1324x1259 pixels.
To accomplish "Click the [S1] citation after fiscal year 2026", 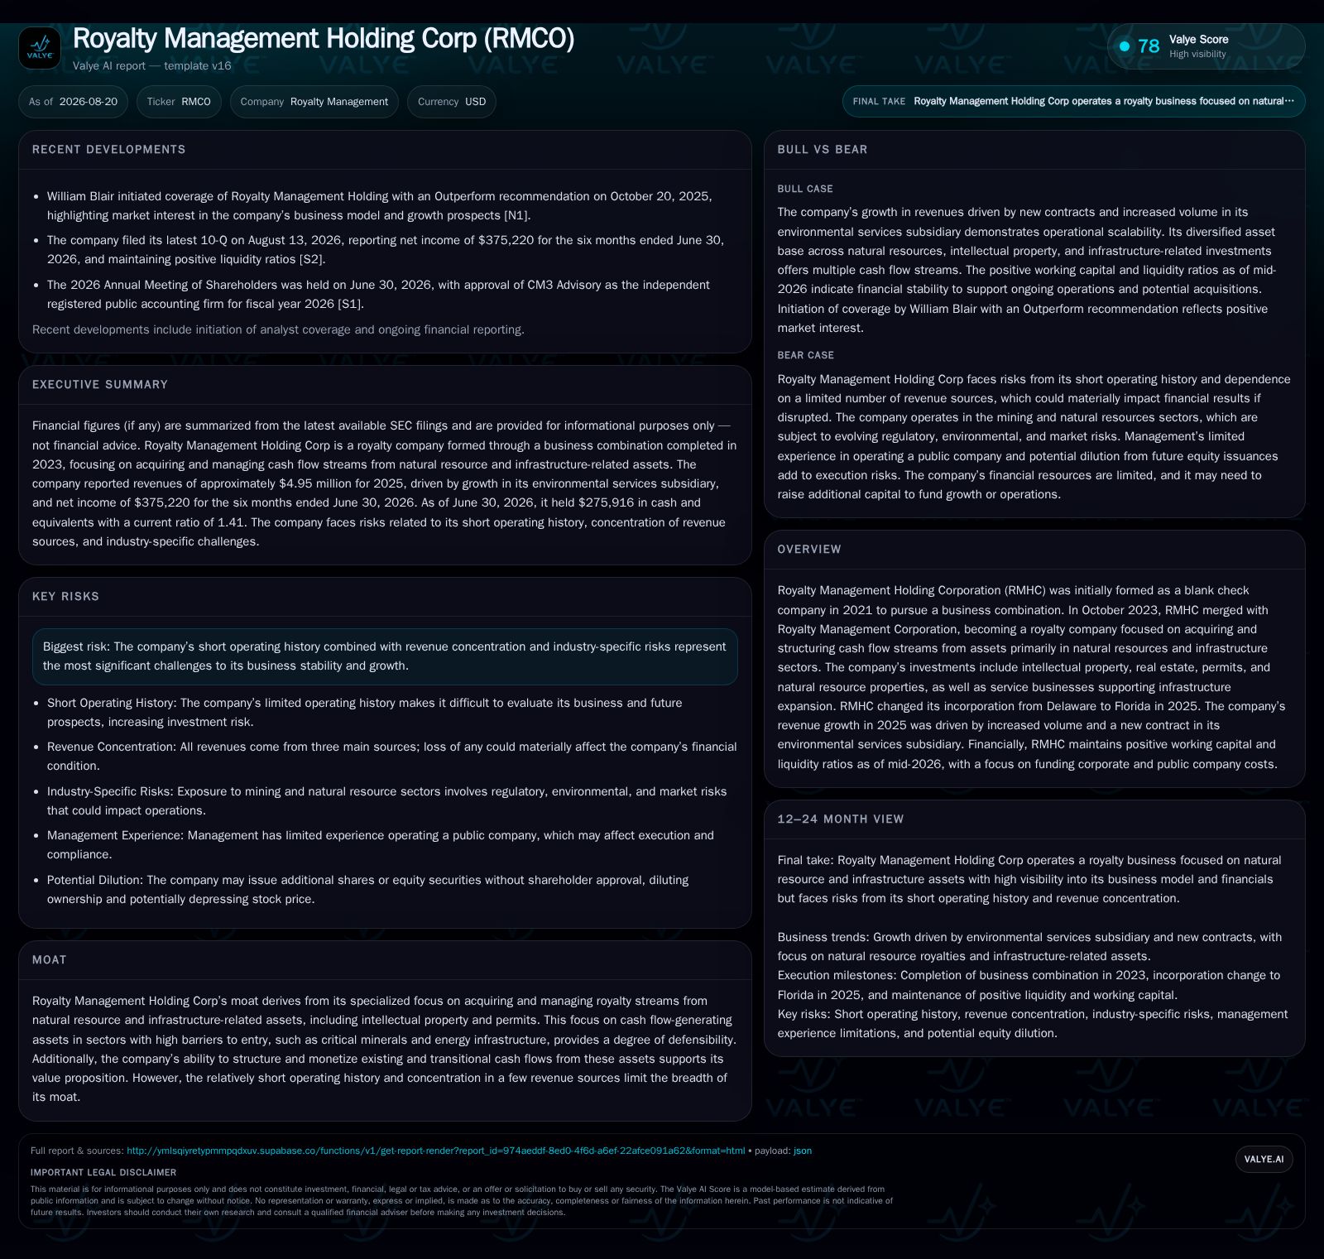I will tap(350, 305).
